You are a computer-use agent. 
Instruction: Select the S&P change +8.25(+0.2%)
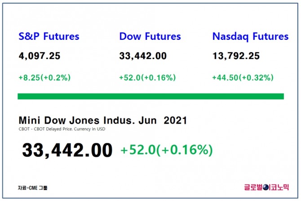pyautogui.click(x=44, y=77)
